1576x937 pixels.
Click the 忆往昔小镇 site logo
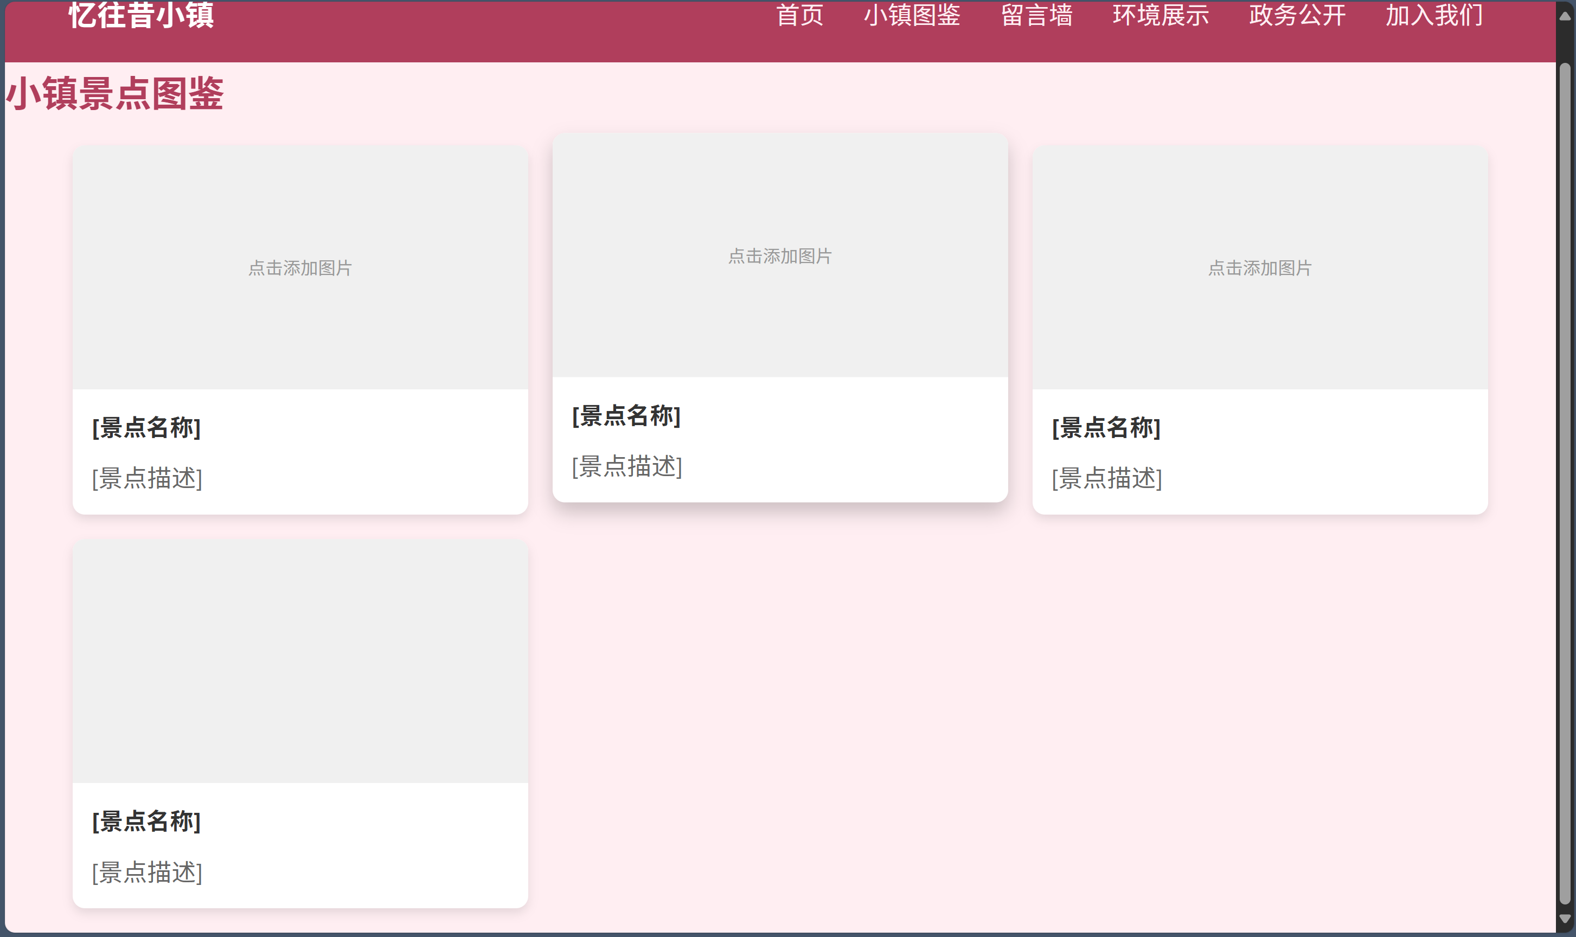[141, 15]
